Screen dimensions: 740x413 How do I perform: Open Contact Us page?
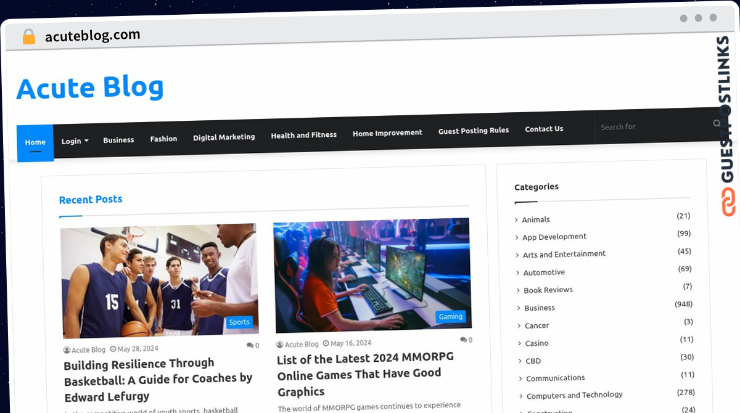coord(544,129)
